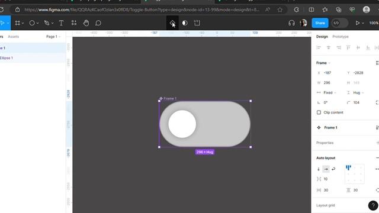
Task: Open the user avatar in Figma toolbar
Action: coord(303,23)
